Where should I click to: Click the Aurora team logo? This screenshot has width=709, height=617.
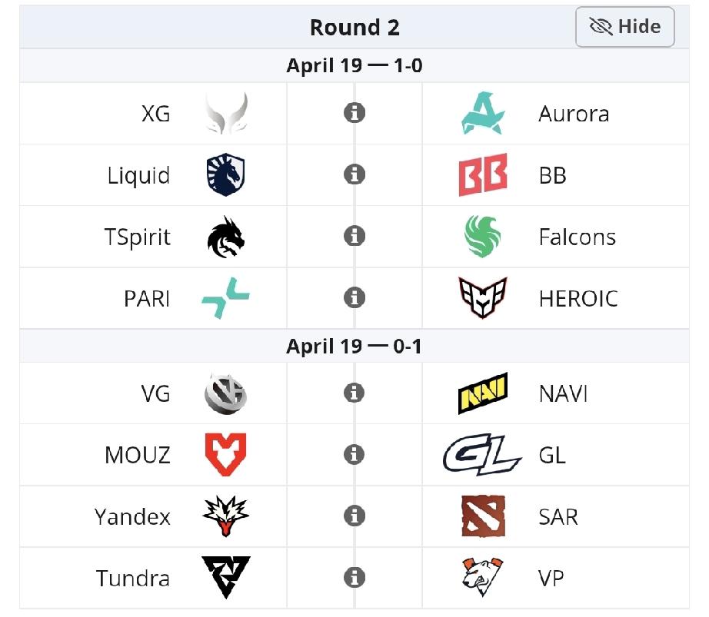[x=483, y=114]
